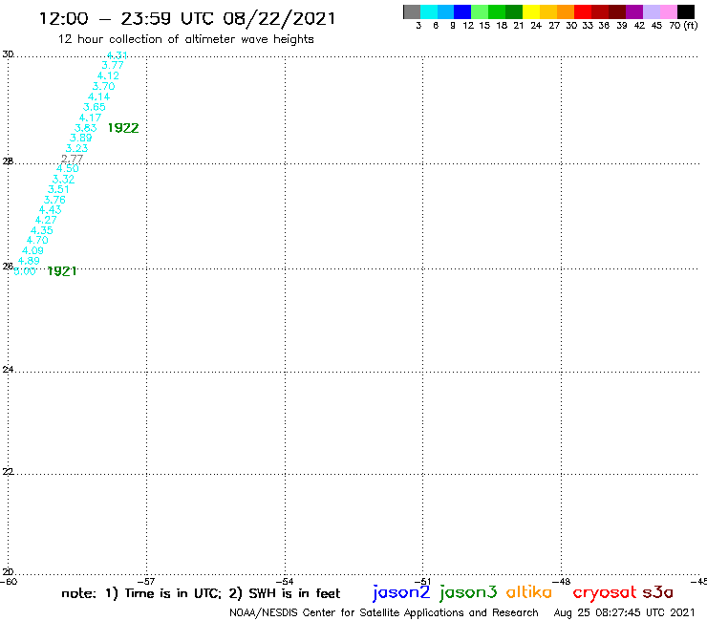707x621 pixels.
Task: Click the latitude 24 axis label
Action: pyautogui.click(x=8, y=370)
